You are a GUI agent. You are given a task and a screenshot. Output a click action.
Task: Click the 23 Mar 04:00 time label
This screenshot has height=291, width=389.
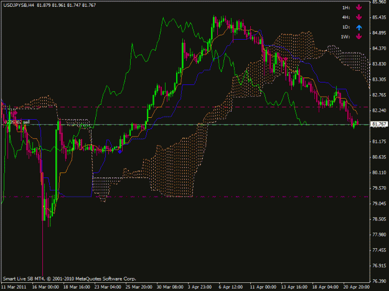point(108,287)
